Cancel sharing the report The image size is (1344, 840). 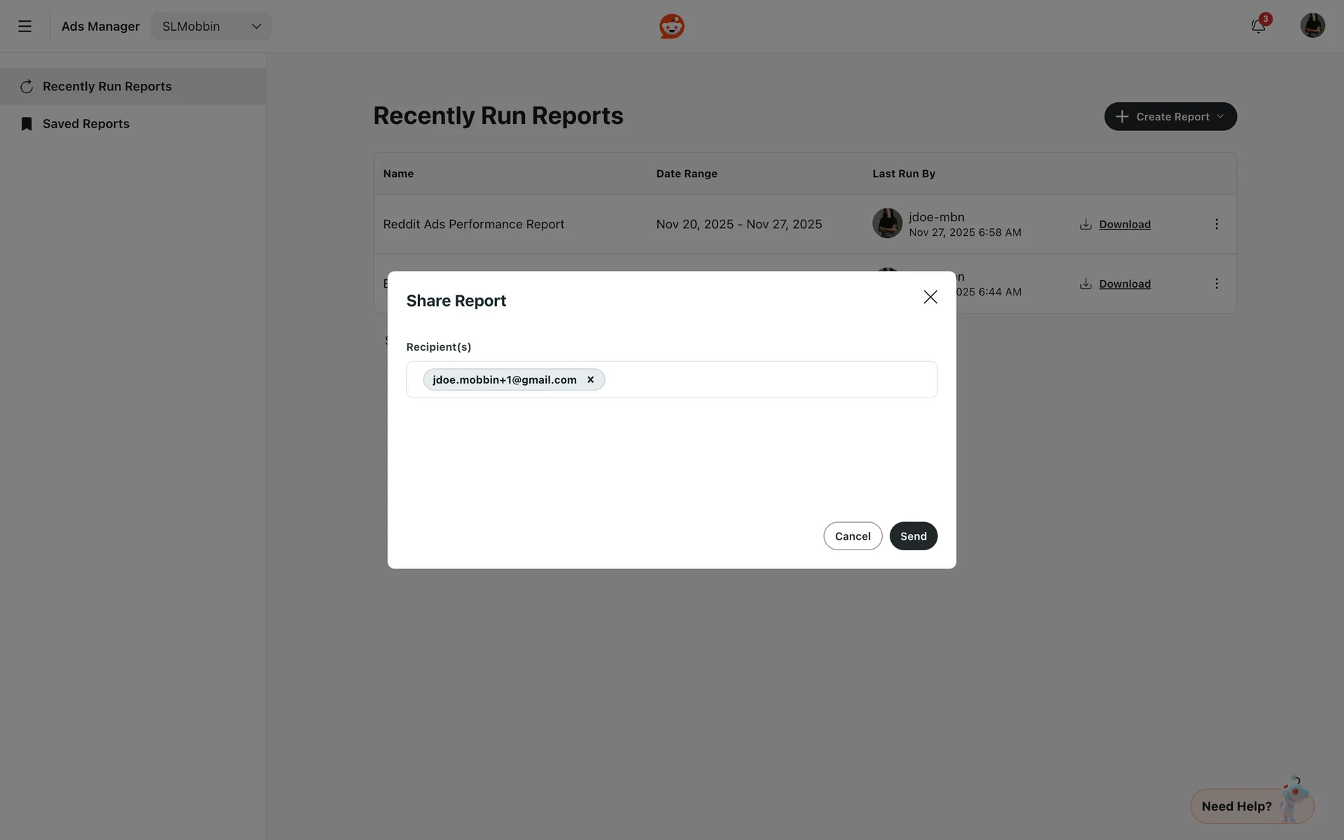[x=852, y=536]
